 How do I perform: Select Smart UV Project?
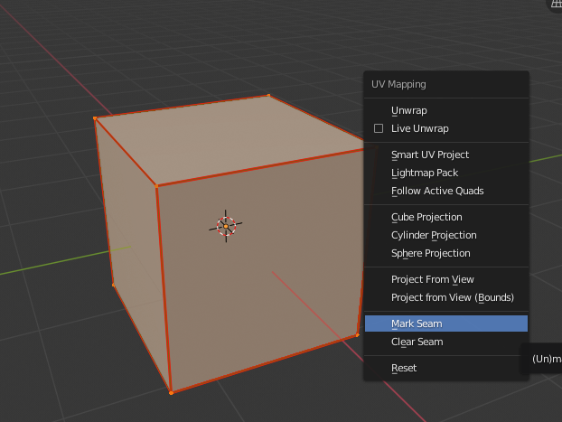click(445, 155)
